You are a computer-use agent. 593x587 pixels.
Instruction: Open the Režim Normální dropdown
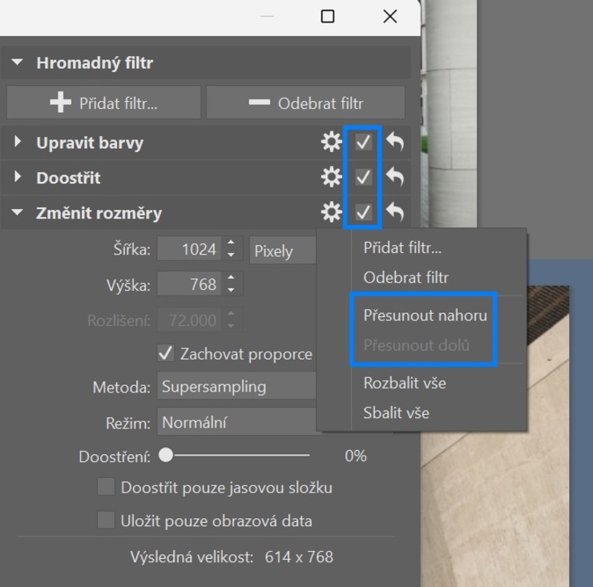click(x=236, y=421)
